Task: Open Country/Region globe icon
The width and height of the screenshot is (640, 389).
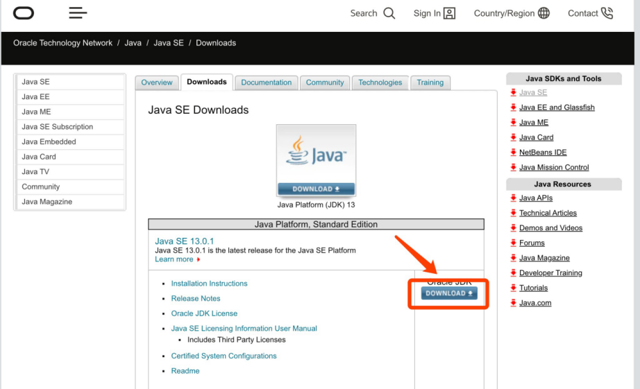Action: pos(544,13)
